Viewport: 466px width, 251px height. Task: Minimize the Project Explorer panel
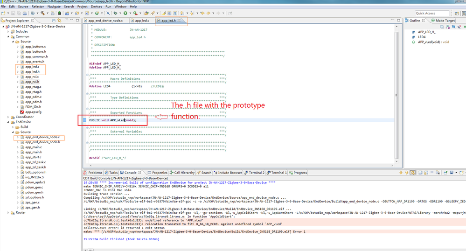[x=72, y=20]
